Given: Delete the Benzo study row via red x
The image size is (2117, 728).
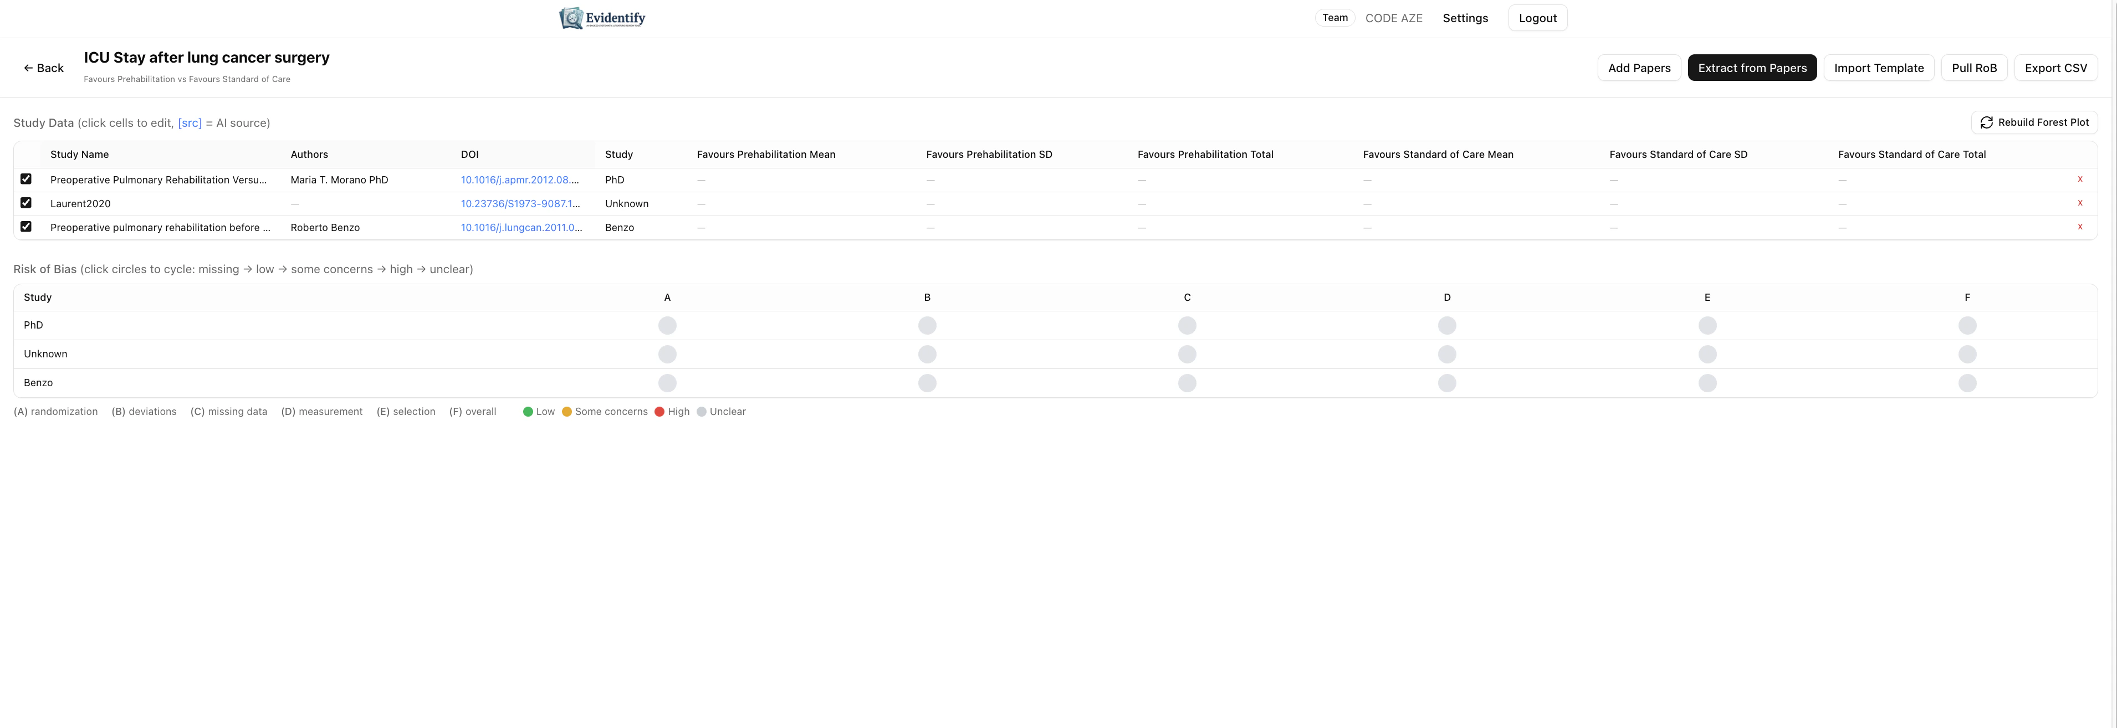Looking at the screenshot, I should tap(2079, 227).
